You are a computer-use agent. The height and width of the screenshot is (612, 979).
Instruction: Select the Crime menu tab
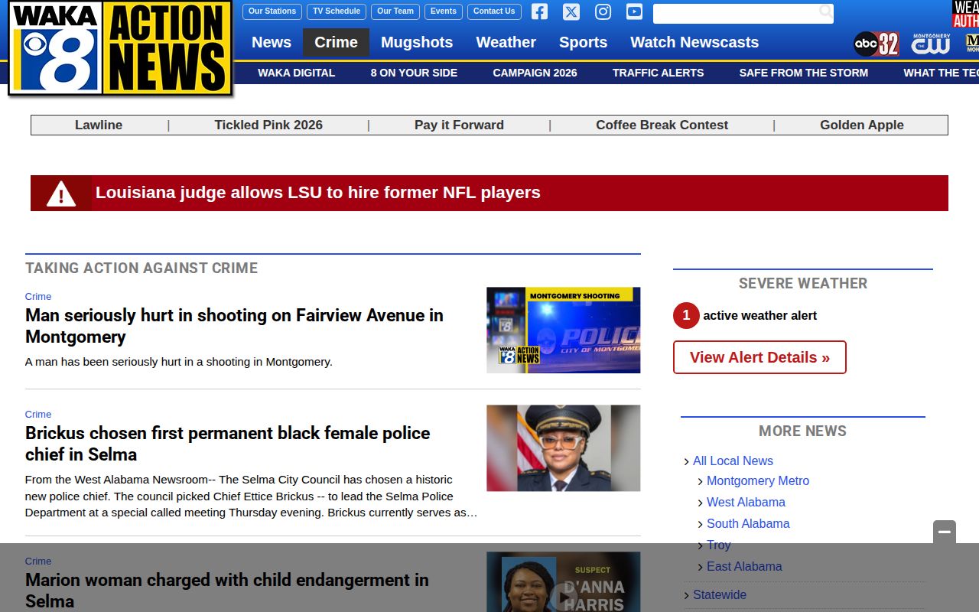coord(336,42)
